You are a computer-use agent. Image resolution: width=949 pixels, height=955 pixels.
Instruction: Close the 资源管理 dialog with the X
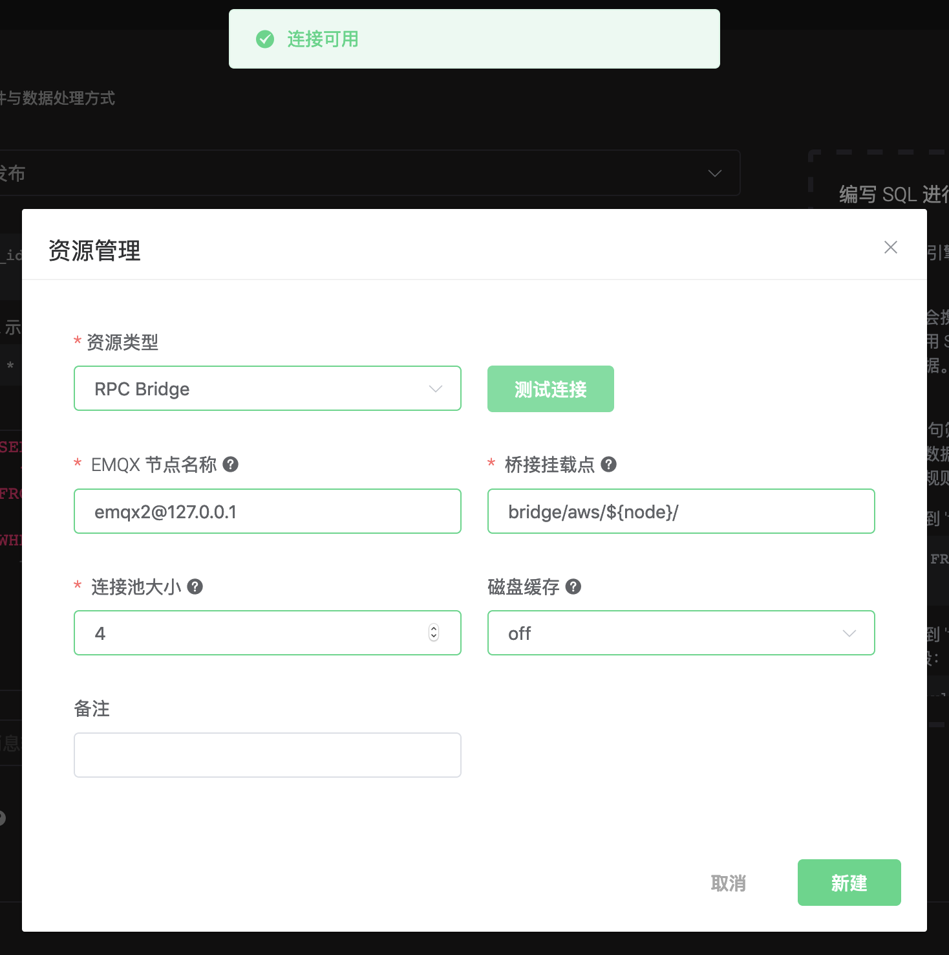(890, 247)
